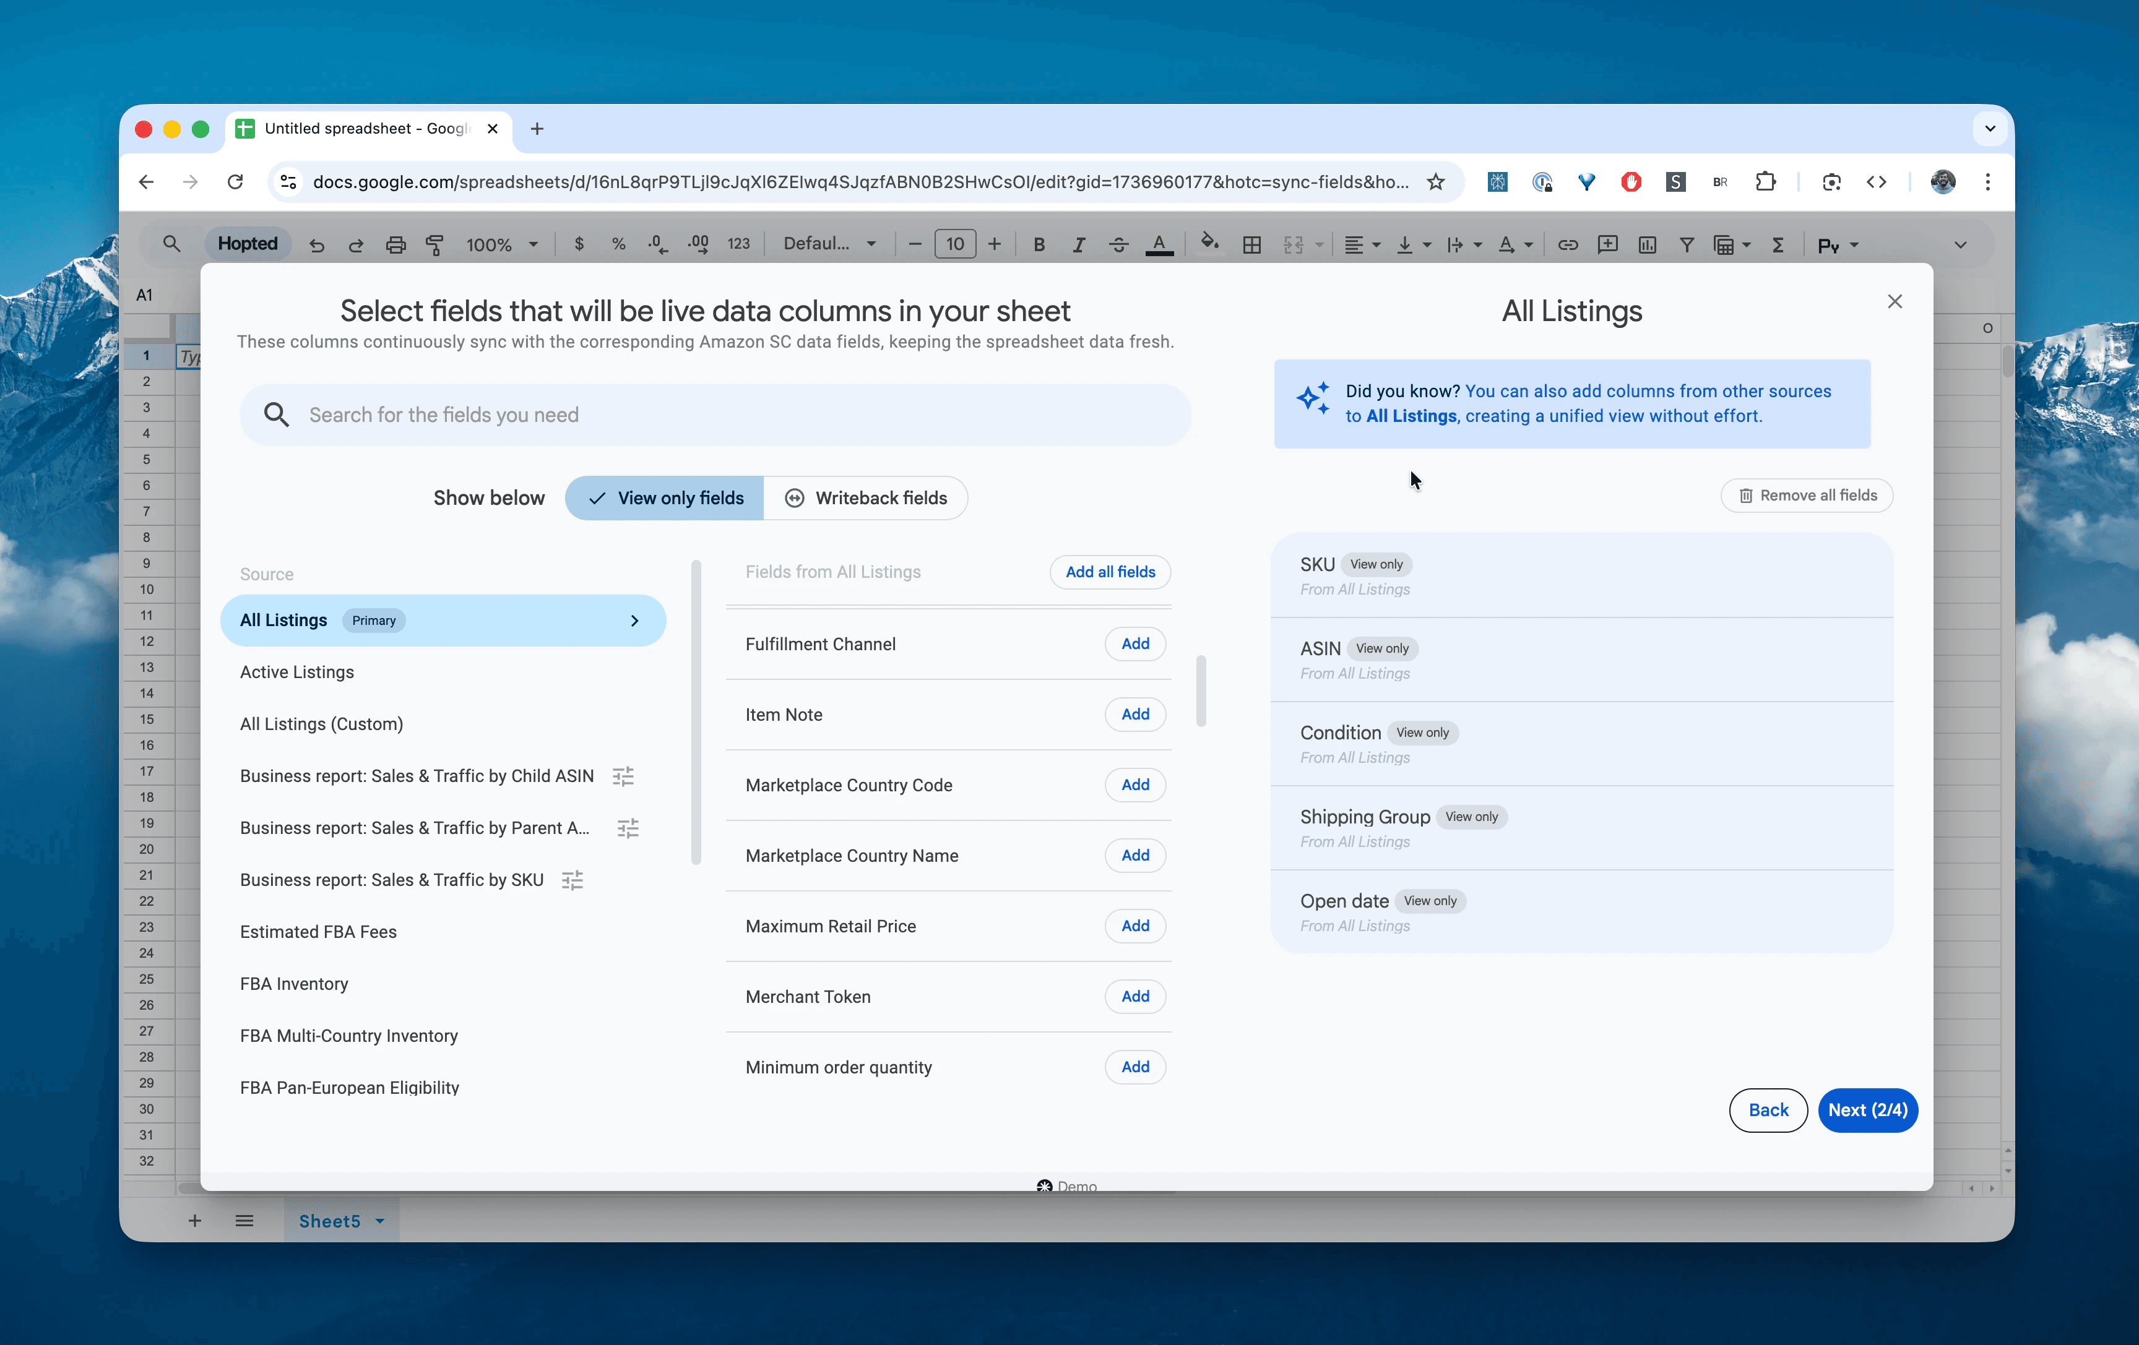
Task: Select the View only fields toggle
Action: (x=663, y=498)
